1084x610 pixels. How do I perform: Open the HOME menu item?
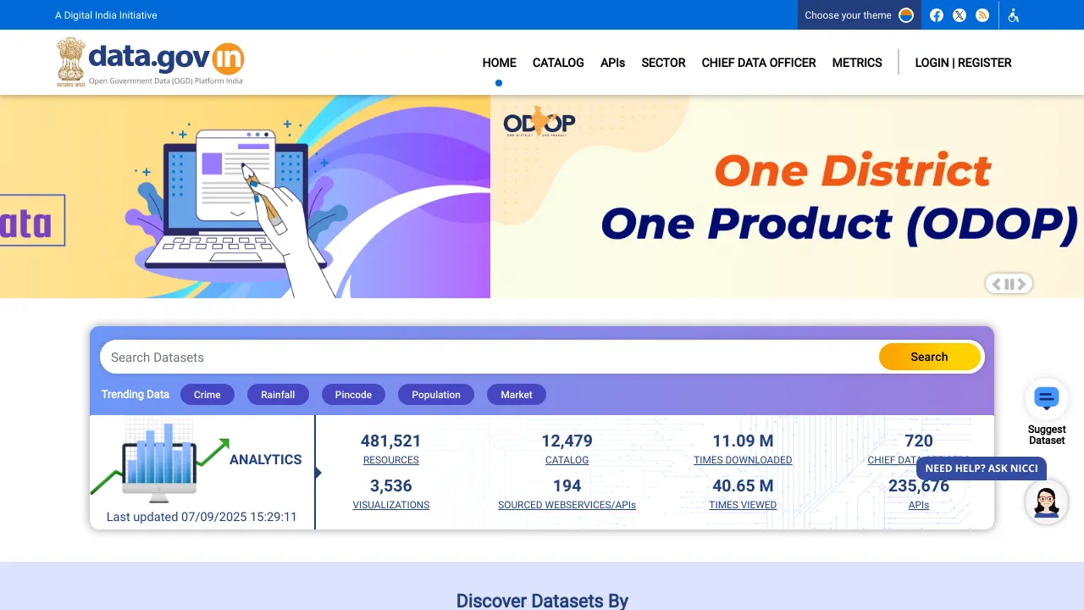pyautogui.click(x=500, y=63)
